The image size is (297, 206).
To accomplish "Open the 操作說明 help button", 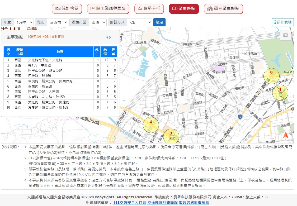I will (283, 22).
